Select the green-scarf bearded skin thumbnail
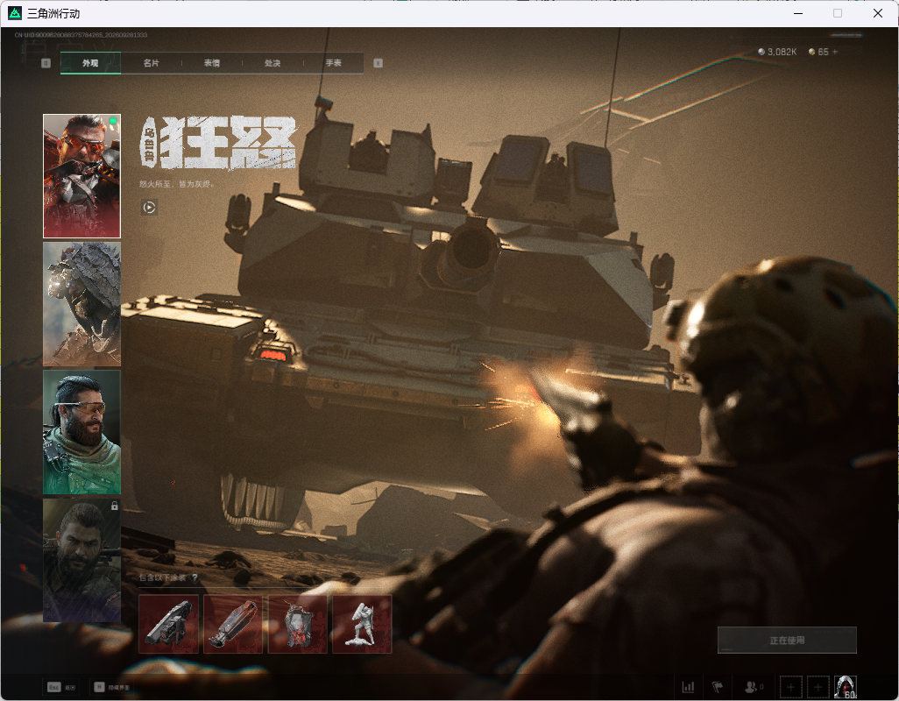 [x=82, y=432]
